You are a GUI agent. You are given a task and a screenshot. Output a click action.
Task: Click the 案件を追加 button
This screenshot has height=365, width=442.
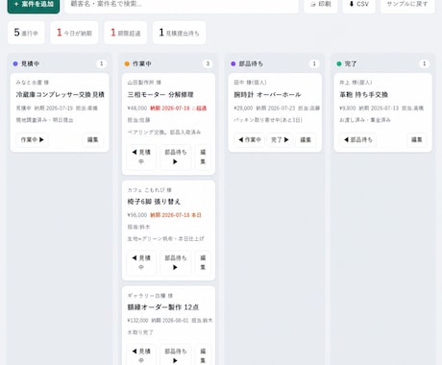coord(34,5)
